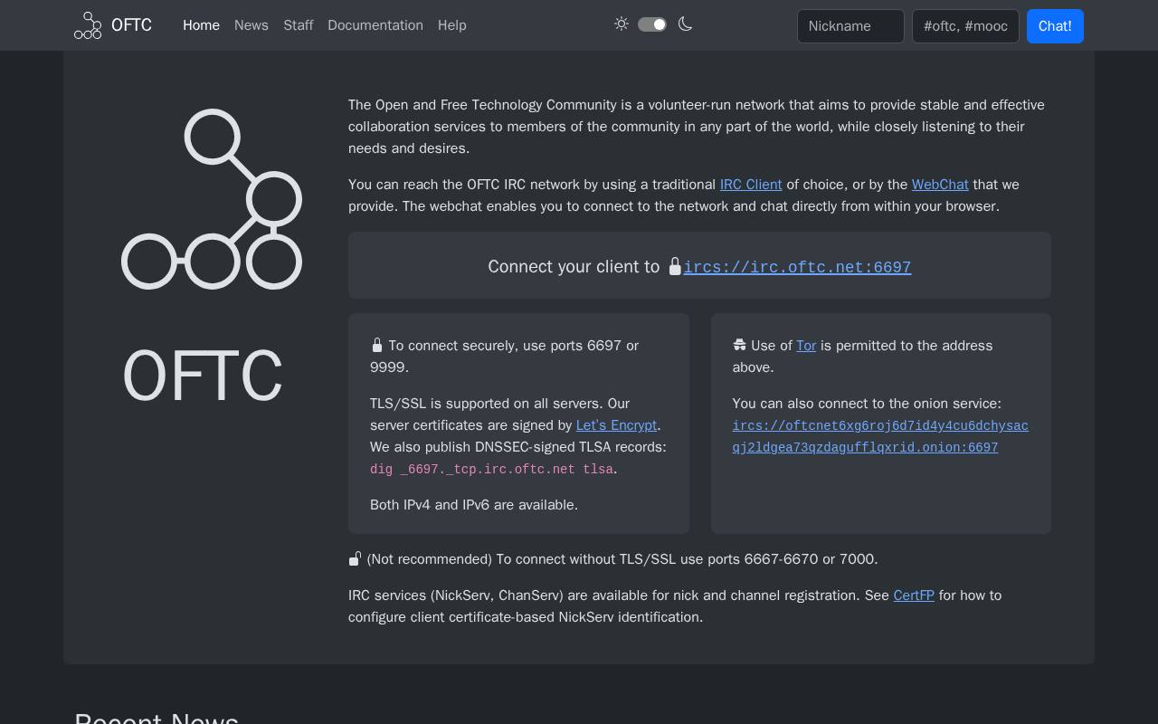Click the large OFTC wordmark under logo
Image resolution: width=1158 pixels, height=724 pixels.
coord(203,376)
